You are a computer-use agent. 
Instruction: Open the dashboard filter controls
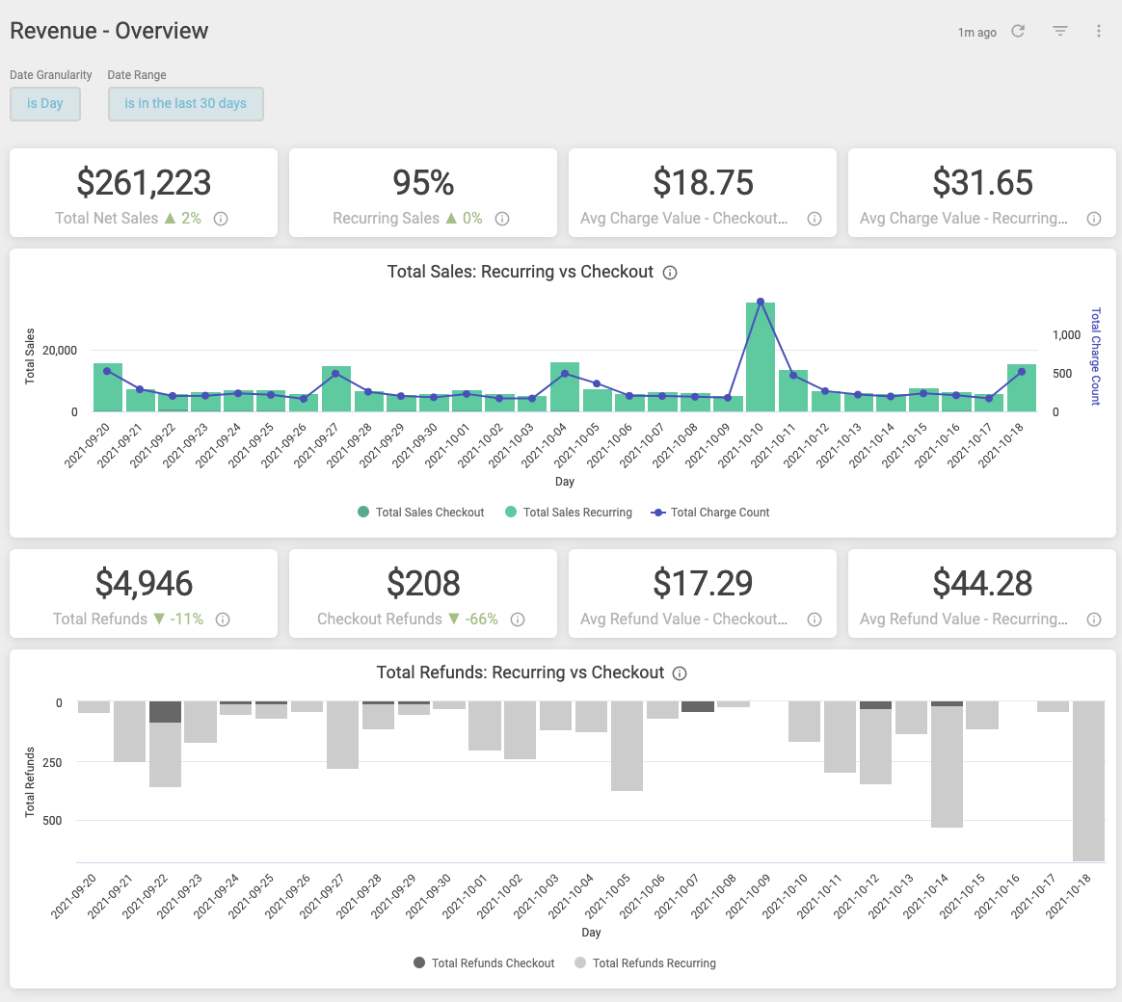coord(1059,31)
